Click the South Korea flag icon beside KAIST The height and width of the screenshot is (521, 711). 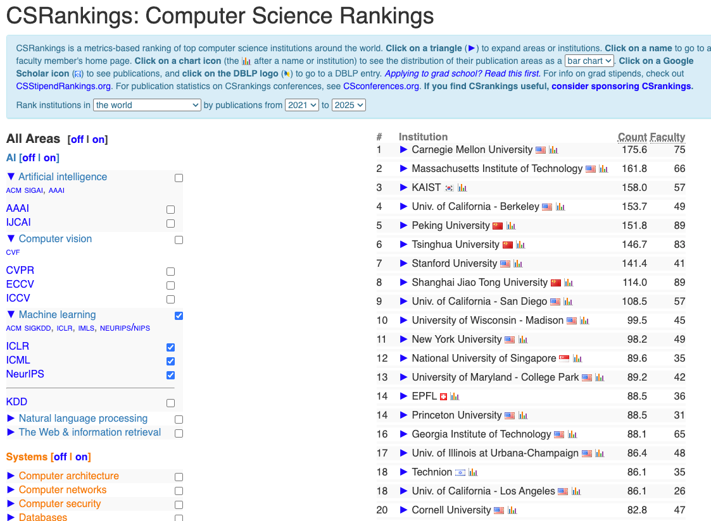tap(449, 188)
